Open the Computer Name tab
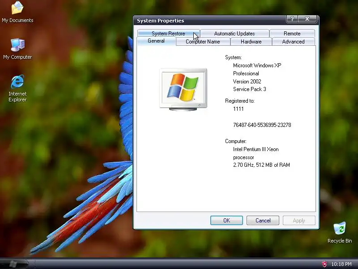Screen dimensions: 358x269 pyautogui.click(x=203, y=42)
